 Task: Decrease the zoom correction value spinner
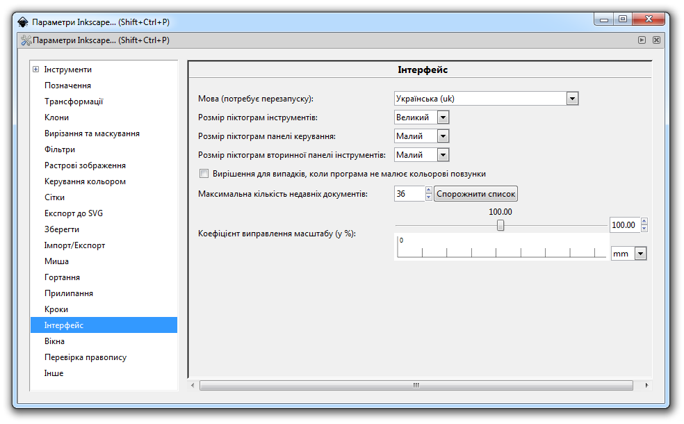644,229
